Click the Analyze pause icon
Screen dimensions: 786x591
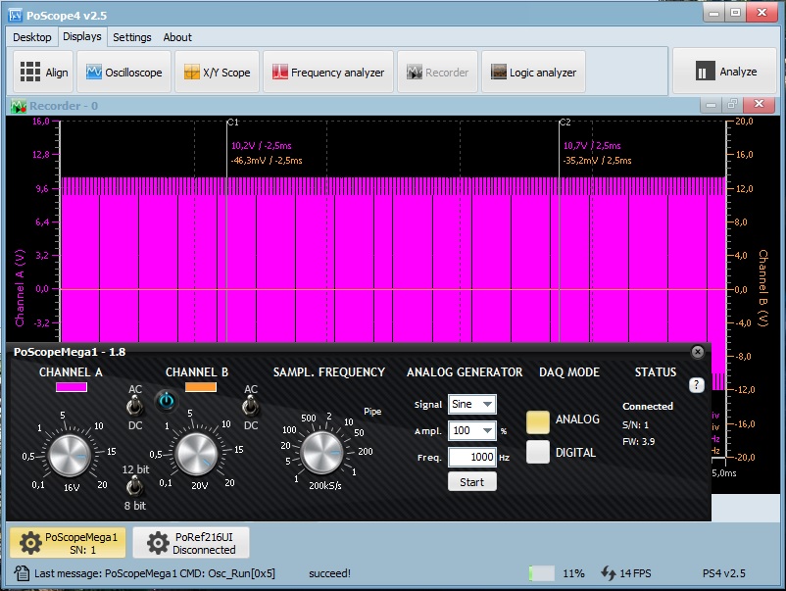point(705,72)
